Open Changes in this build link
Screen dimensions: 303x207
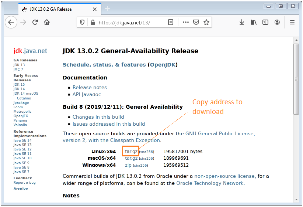[x=98, y=117]
